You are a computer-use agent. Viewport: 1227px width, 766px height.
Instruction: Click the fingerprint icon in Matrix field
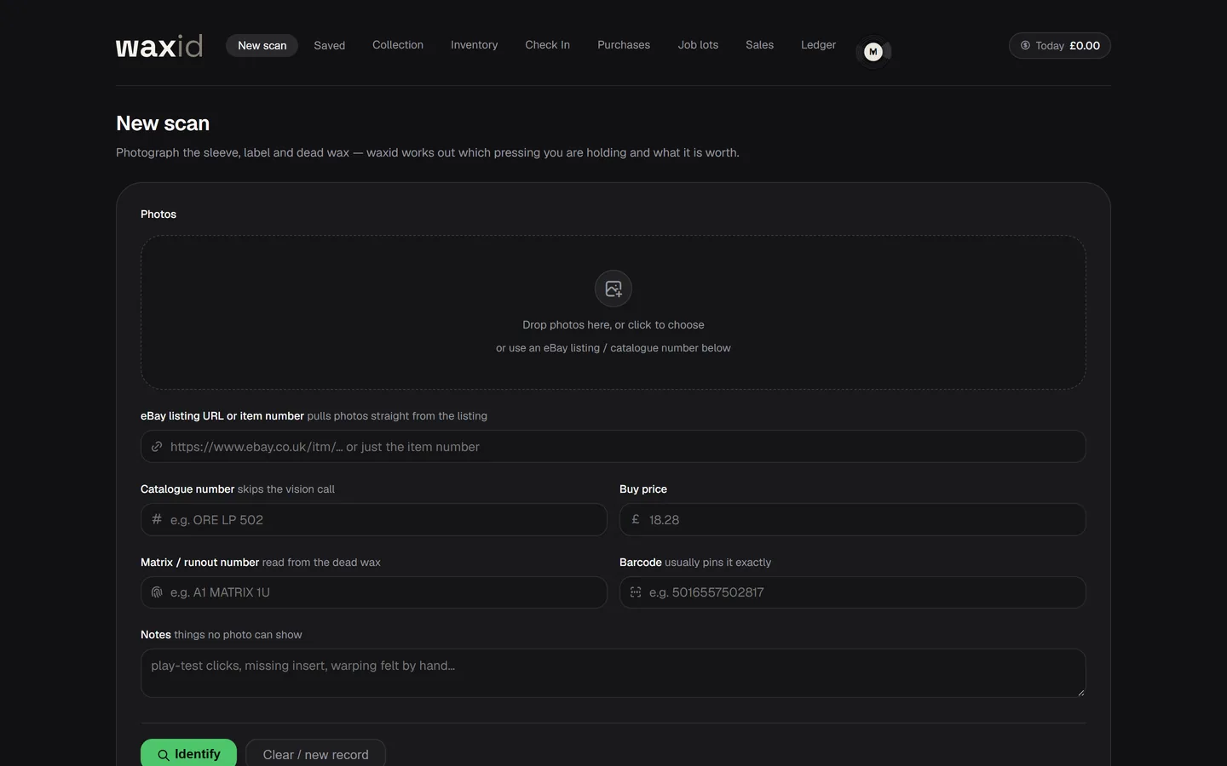pyautogui.click(x=157, y=592)
